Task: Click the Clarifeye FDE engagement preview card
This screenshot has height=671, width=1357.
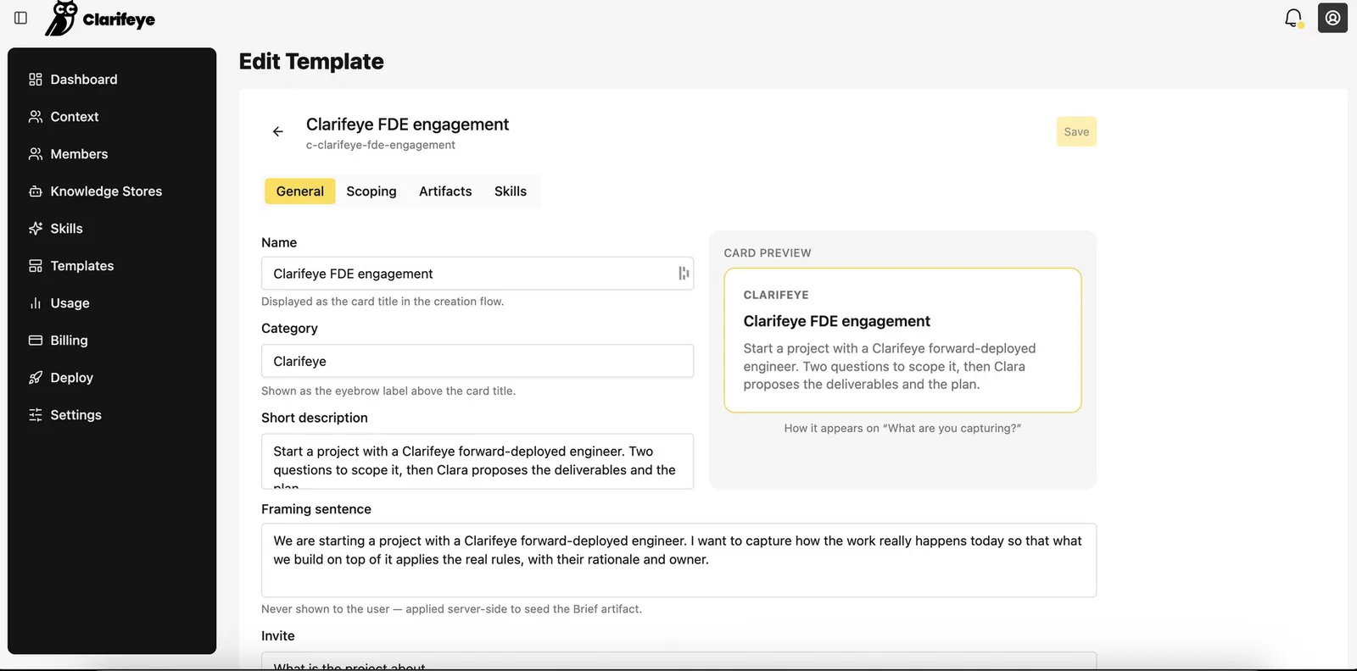Action: point(902,341)
